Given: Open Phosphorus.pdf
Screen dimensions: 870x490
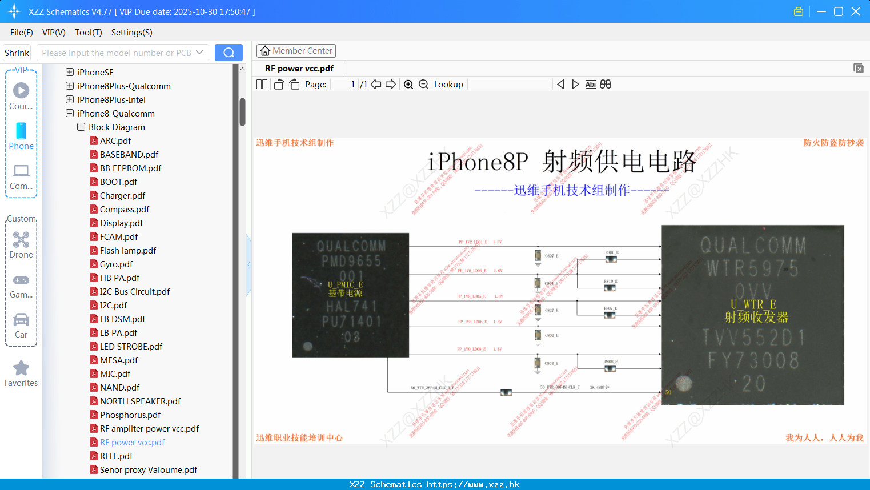Looking at the screenshot, I should (x=130, y=415).
